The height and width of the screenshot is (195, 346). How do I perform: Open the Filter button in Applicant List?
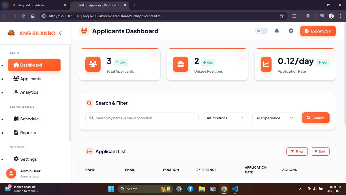tap(297, 151)
